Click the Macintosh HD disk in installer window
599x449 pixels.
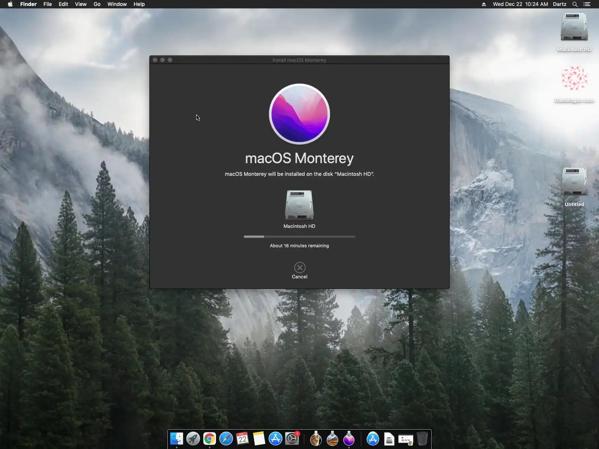pos(299,205)
